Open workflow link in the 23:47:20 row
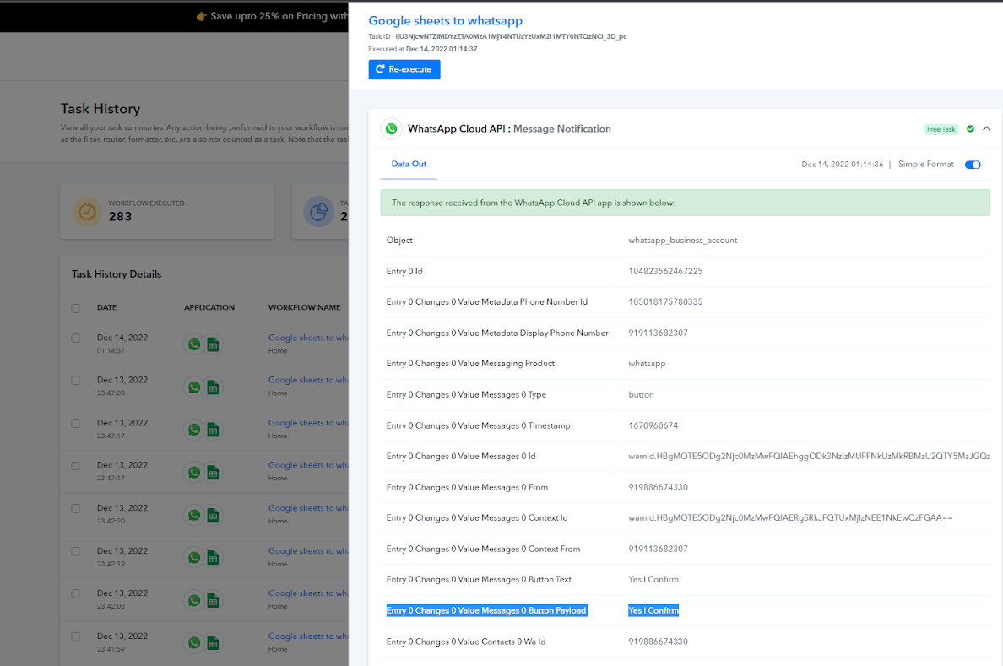The image size is (1003, 666). pyautogui.click(x=308, y=380)
